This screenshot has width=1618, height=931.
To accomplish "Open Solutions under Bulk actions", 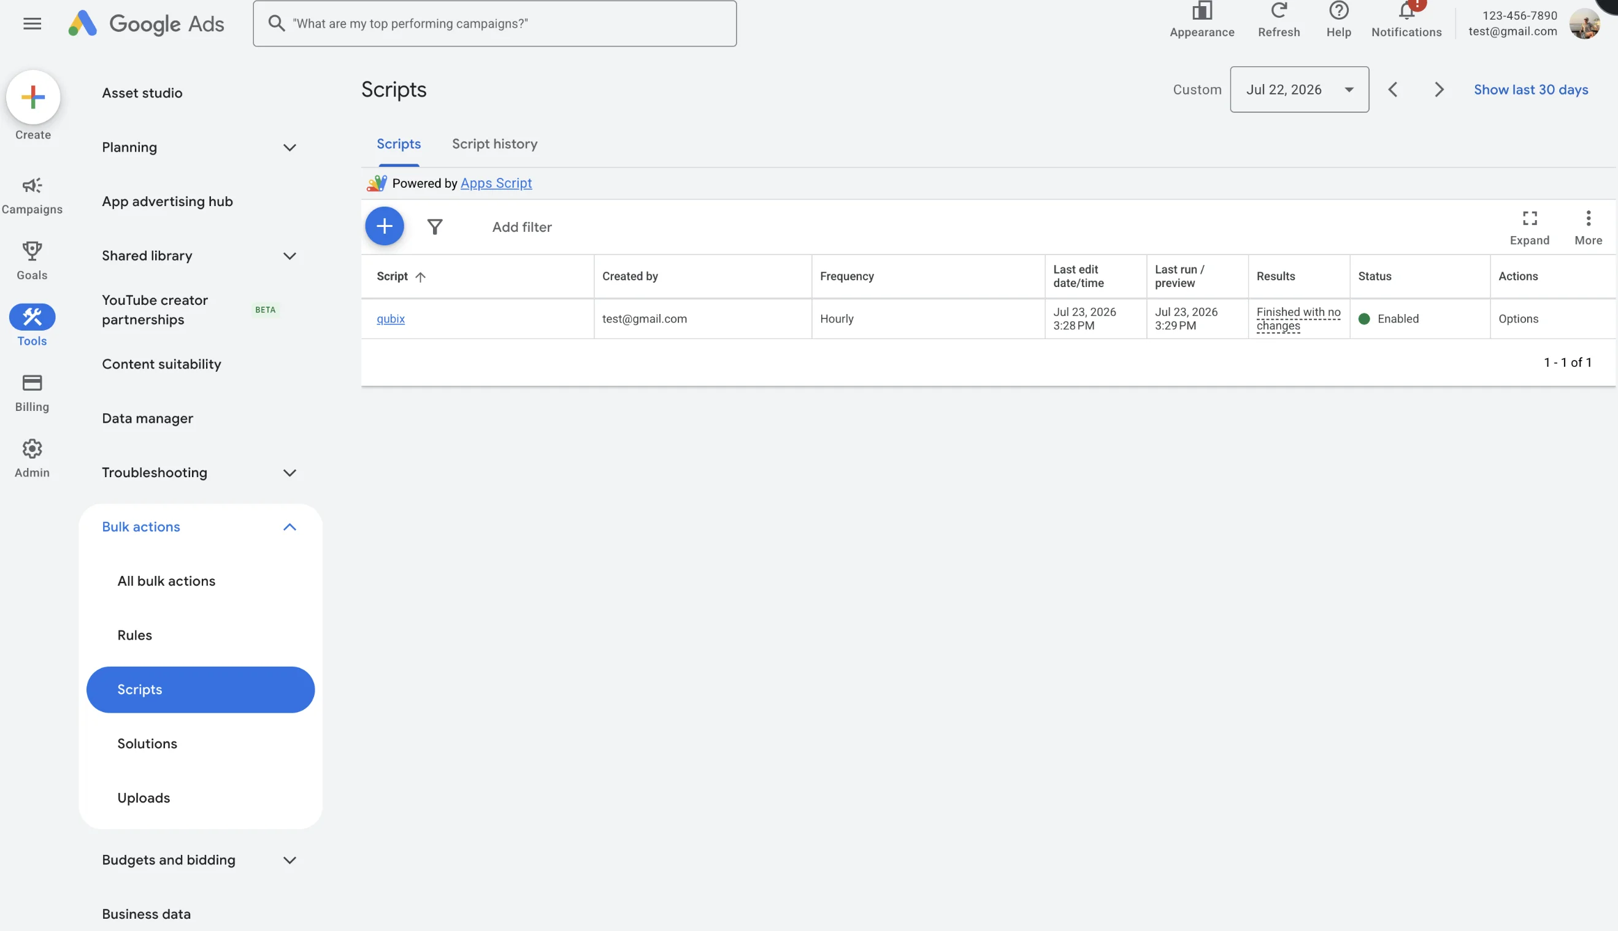I will click(x=147, y=745).
